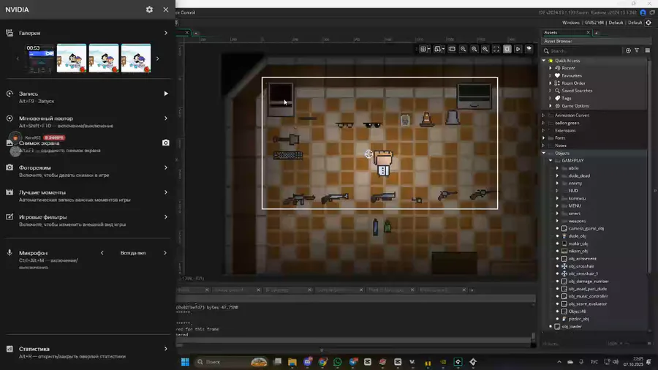Open WhatsApp from taskbar
The image size is (658, 370).
pos(337,362)
